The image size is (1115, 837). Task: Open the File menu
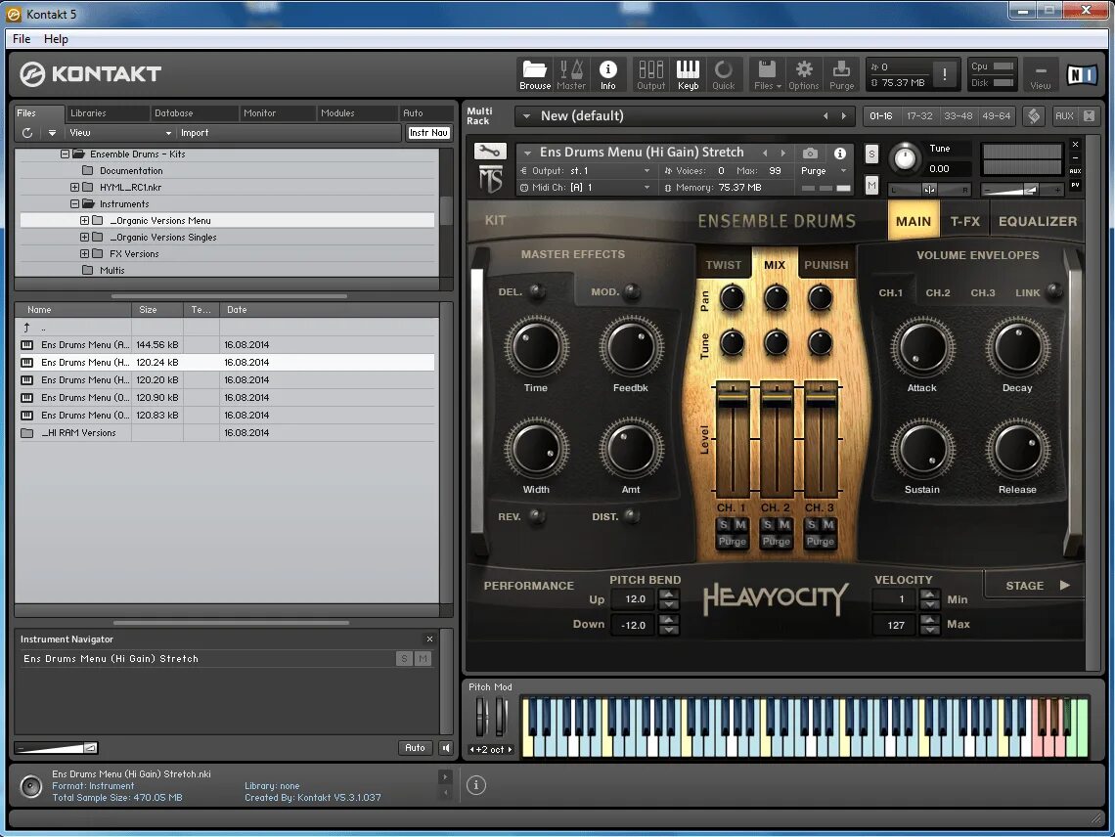[x=22, y=39]
